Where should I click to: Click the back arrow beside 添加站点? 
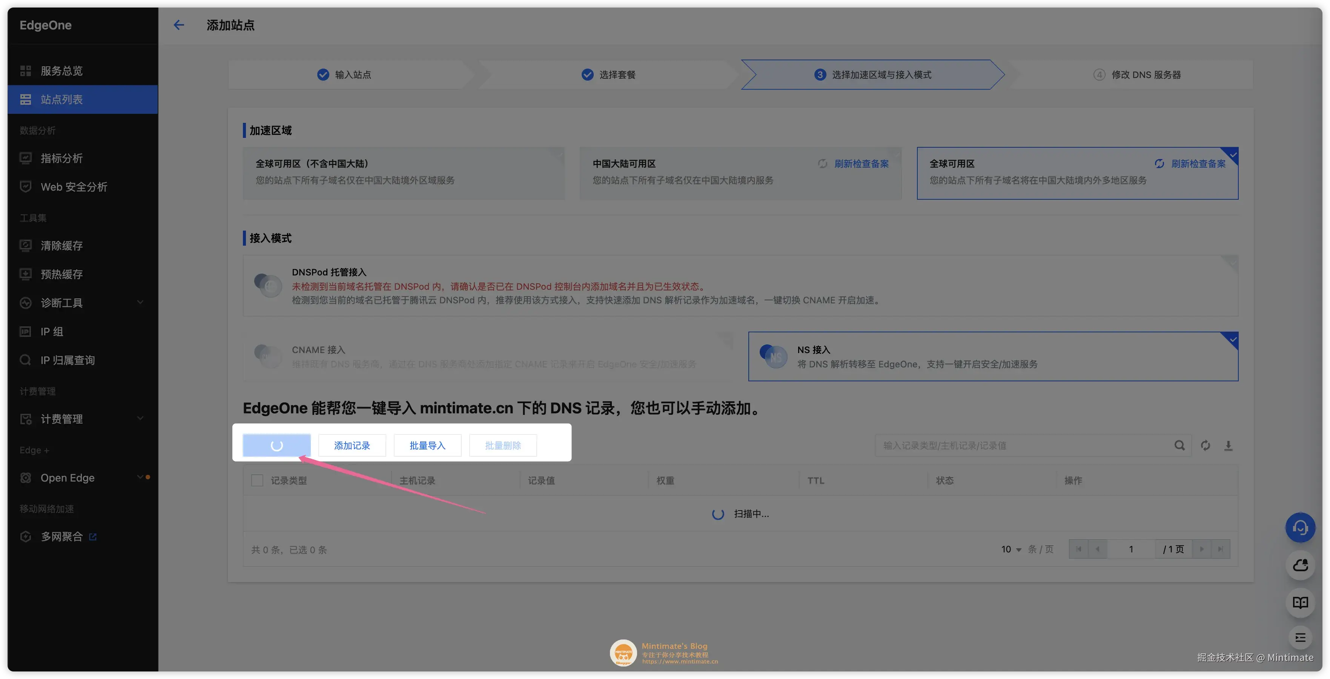click(179, 25)
